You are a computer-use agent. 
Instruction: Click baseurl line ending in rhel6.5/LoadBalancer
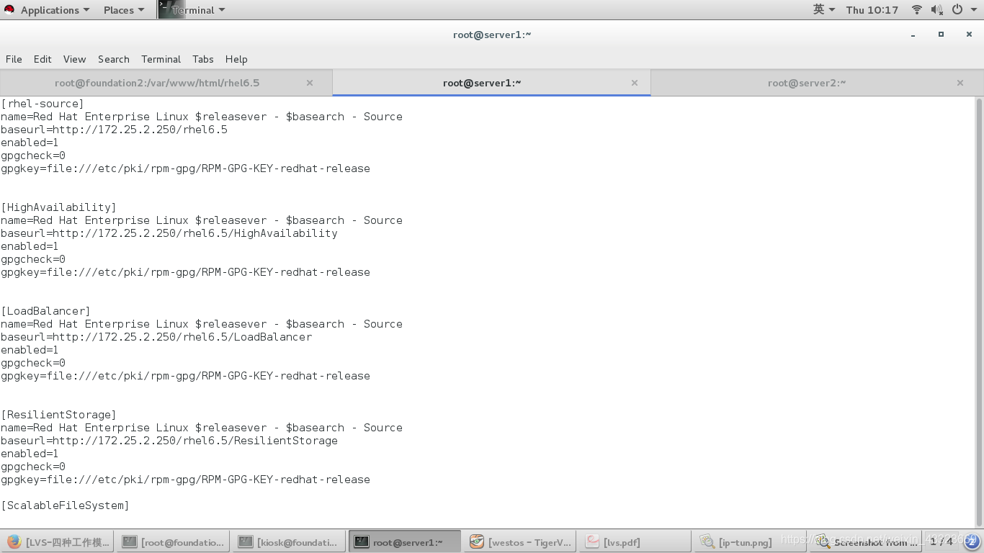coord(156,337)
